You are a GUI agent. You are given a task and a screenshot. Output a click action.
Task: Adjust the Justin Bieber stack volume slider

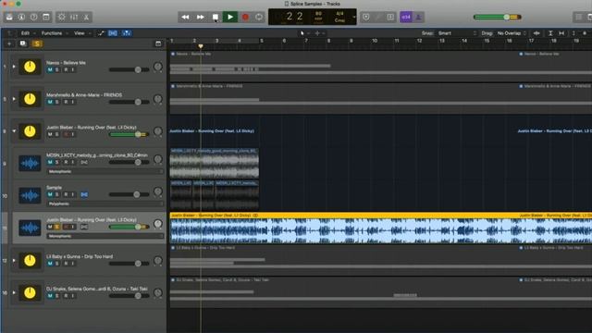pyautogui.click(x=129, y=134)
